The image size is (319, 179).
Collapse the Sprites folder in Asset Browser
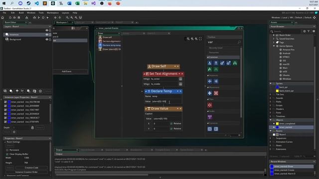pyautogui.click(x=271, y=84)
